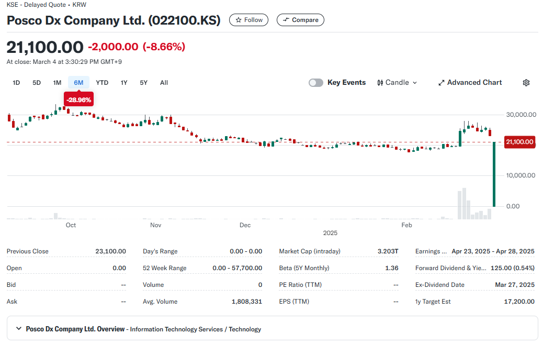Click the 21,100.00 price label on chart axis
The height and width of the screenshot is (345, 543).
(x=519, y=142)
